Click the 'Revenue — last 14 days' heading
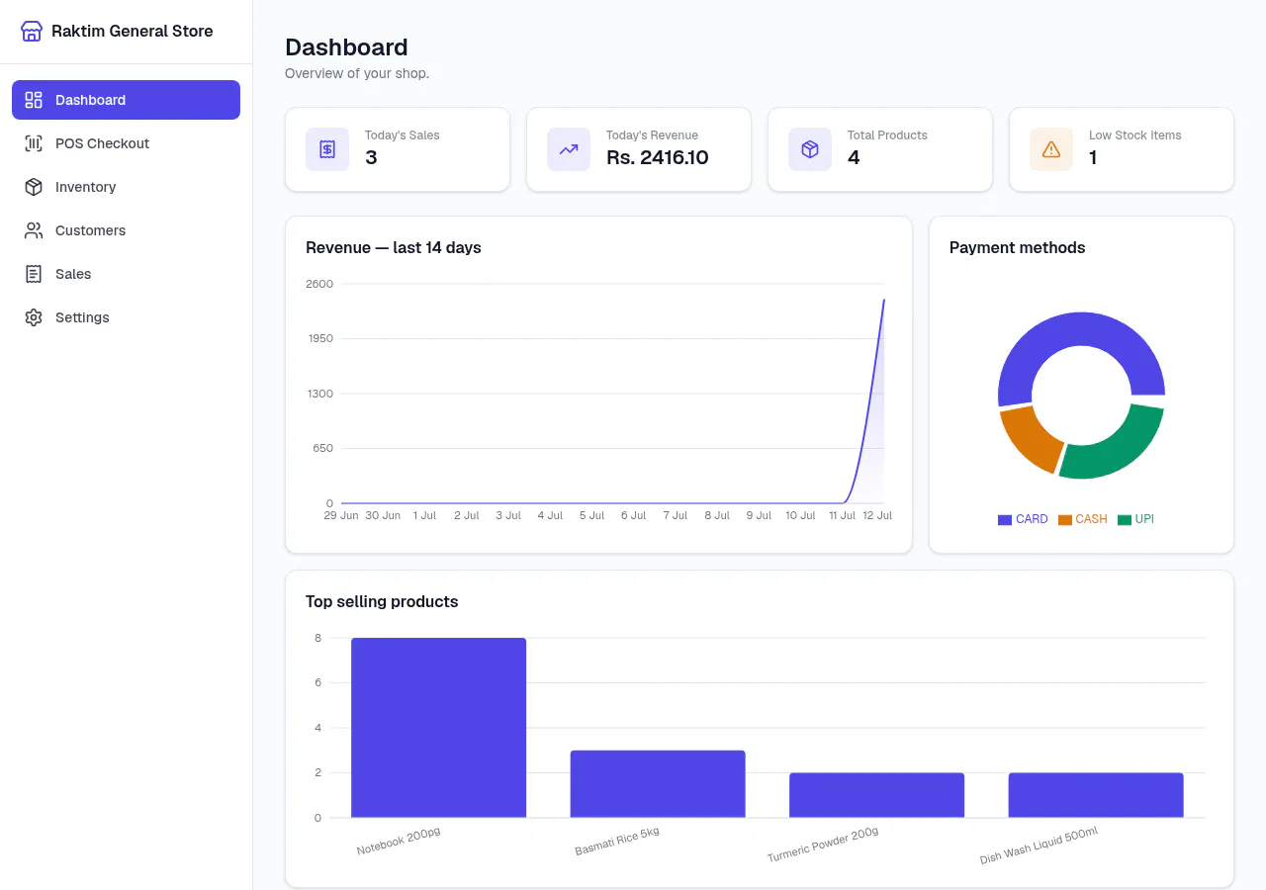The image size is (1266, 890). tap(394, 247)
